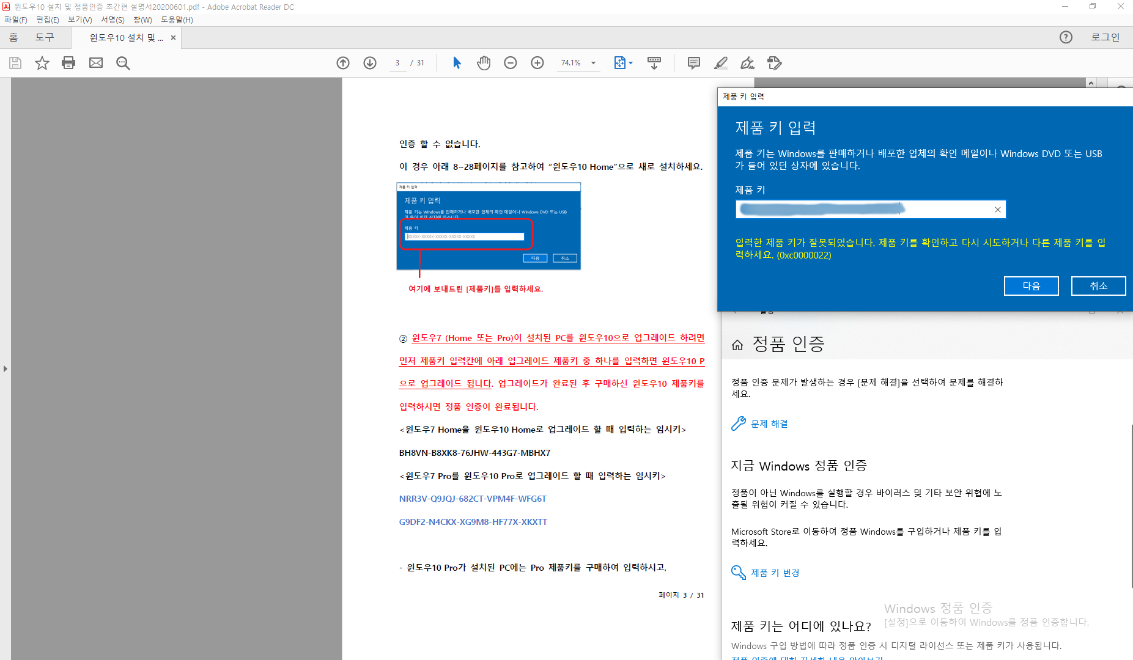Viewport: 1133px width, 660px height.
Task: Click 제품 키는 어디에 있나요? heading
Action: pos(801,626)
